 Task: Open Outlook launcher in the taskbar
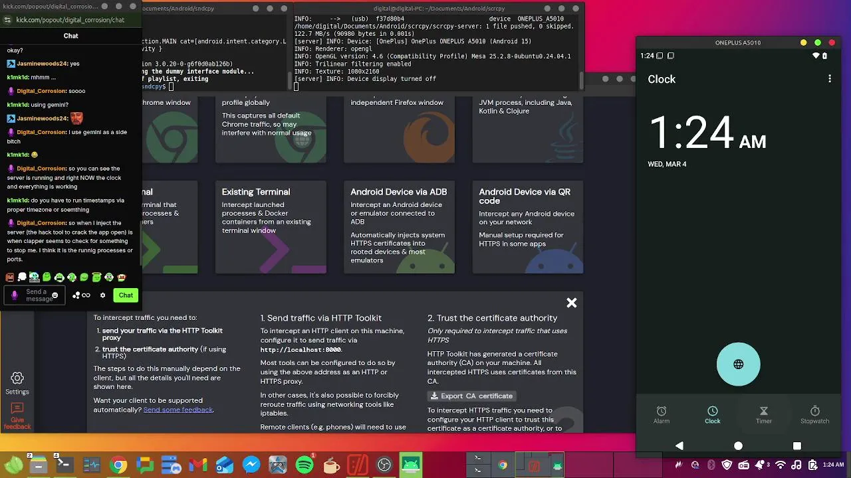pyautogui.click(x=225, y=465)
